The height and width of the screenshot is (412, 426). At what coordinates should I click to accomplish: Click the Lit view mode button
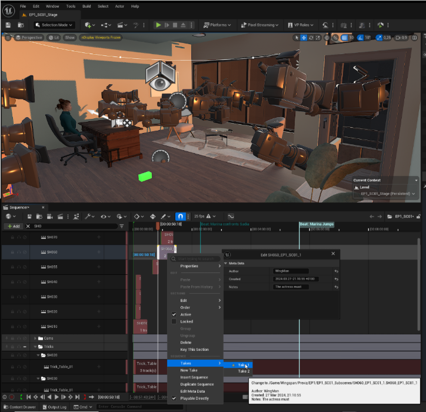click(x=54, y=37)
